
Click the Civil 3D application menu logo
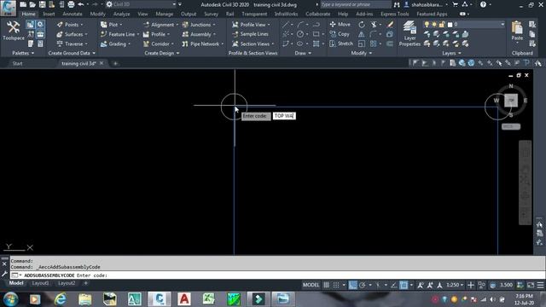click(x=8, y=7)
